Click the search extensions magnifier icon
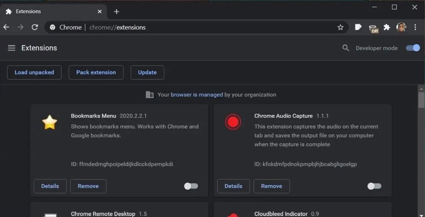 point(346,48)
